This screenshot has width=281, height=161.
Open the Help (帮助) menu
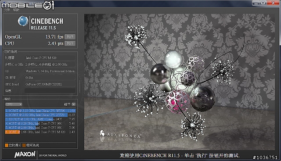coord(16,10)
